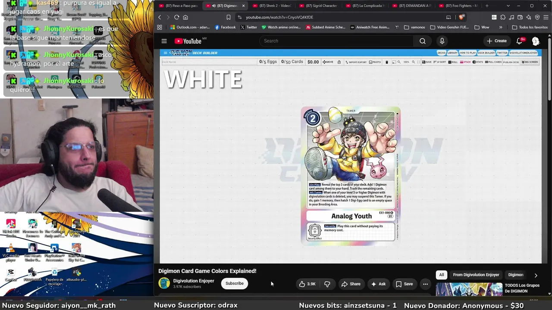This screenshot has height=310, width=552.
Task: Expand the hidden bookmarks overflow chevron
Action: pyautogui.click(x=501, y=27)
